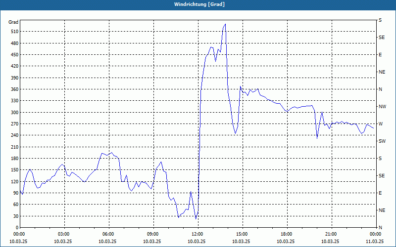Click the blue line's lowest dip before 12:00
396x247 pixels.
(x=196, y=218)
